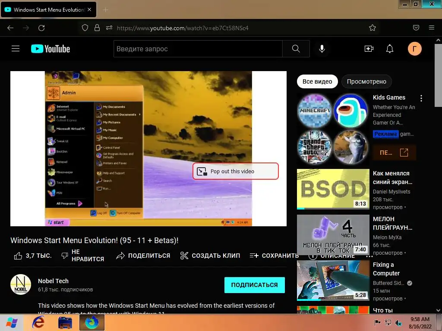Viewport: 442px width, 331px height.
Task: Open the Fixing a Computer thumbnail
Action: point(333,281)
